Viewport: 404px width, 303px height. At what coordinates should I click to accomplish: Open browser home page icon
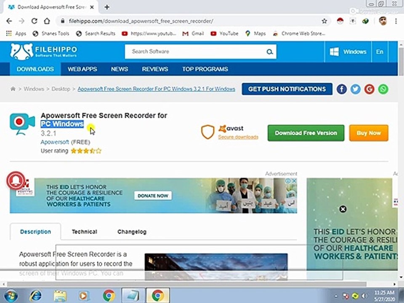tap(47, 21)
